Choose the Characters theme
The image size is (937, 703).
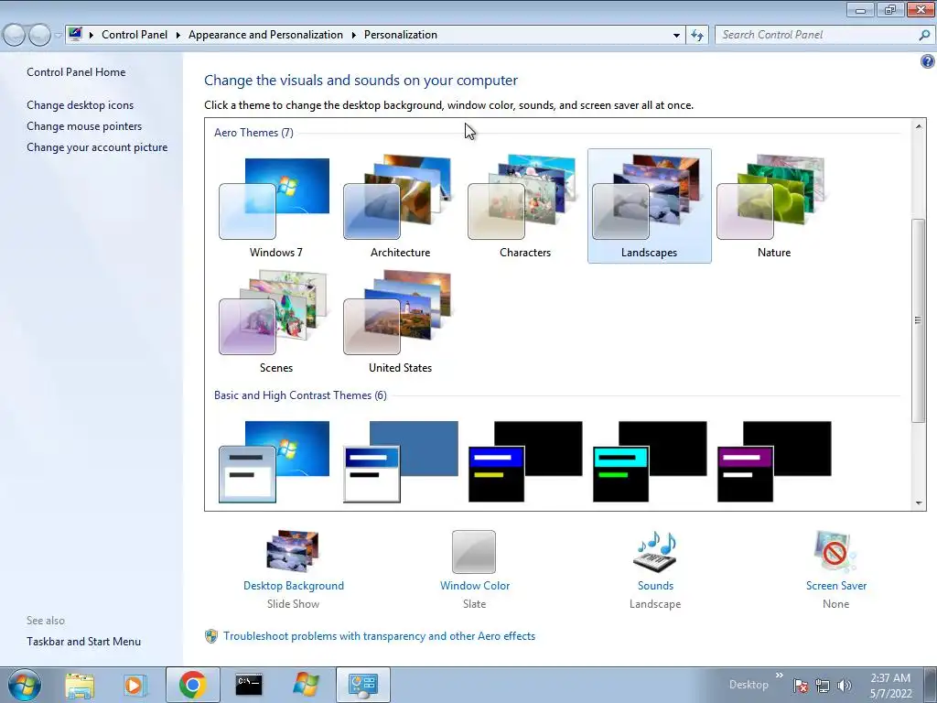click(524, 206)
